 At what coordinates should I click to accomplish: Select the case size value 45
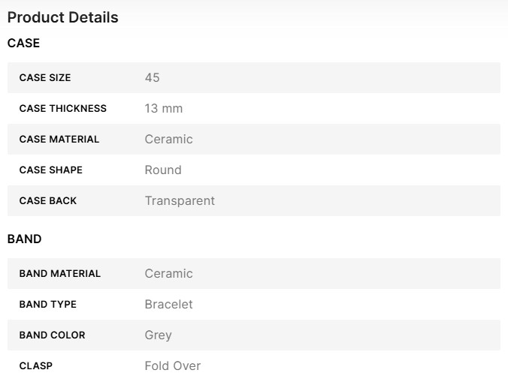tap(152, 78)
